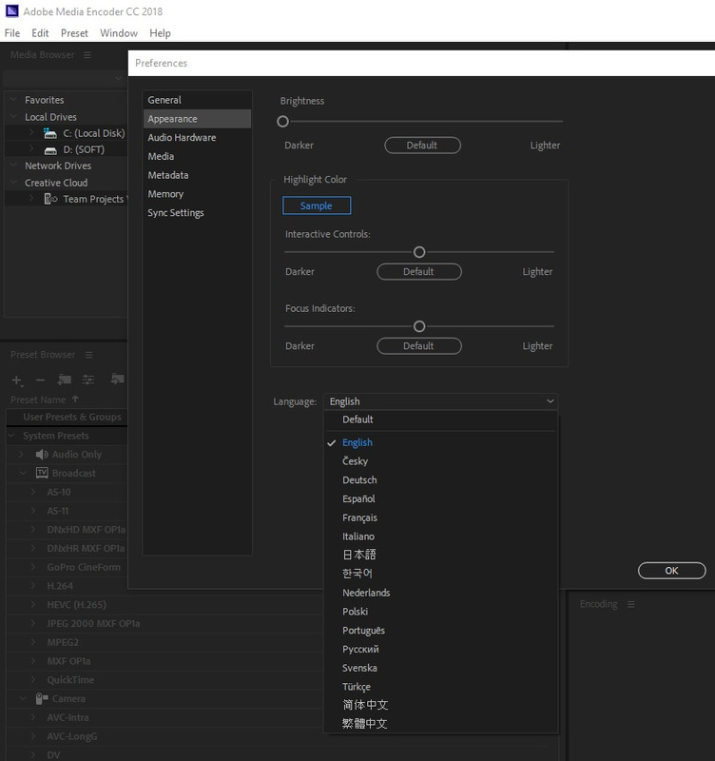The image size is (715, 761).
Task: Choose 日本語 in language list
Action: (x=440, y=555)
